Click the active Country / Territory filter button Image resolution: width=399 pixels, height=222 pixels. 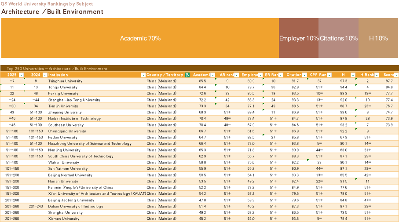(x=187, y=75)
